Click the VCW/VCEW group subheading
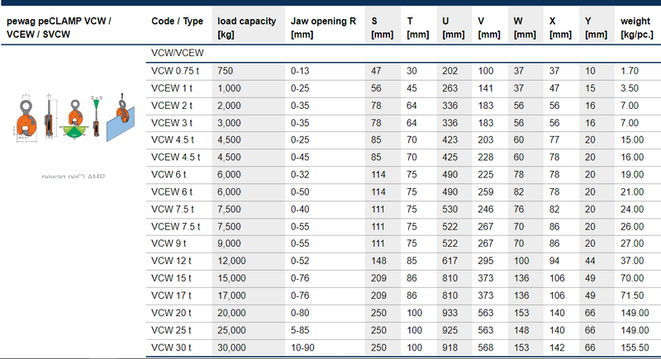This screenshot has height=359, width=661. [178, 54]
